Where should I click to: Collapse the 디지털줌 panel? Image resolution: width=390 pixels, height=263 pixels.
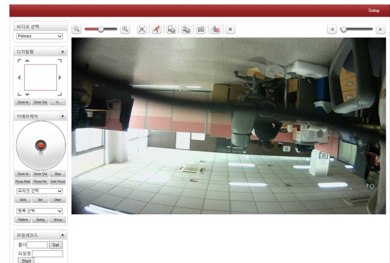click(62, 51)
